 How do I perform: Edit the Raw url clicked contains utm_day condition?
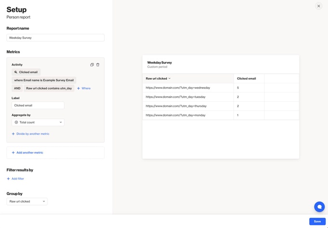[49, 89]
